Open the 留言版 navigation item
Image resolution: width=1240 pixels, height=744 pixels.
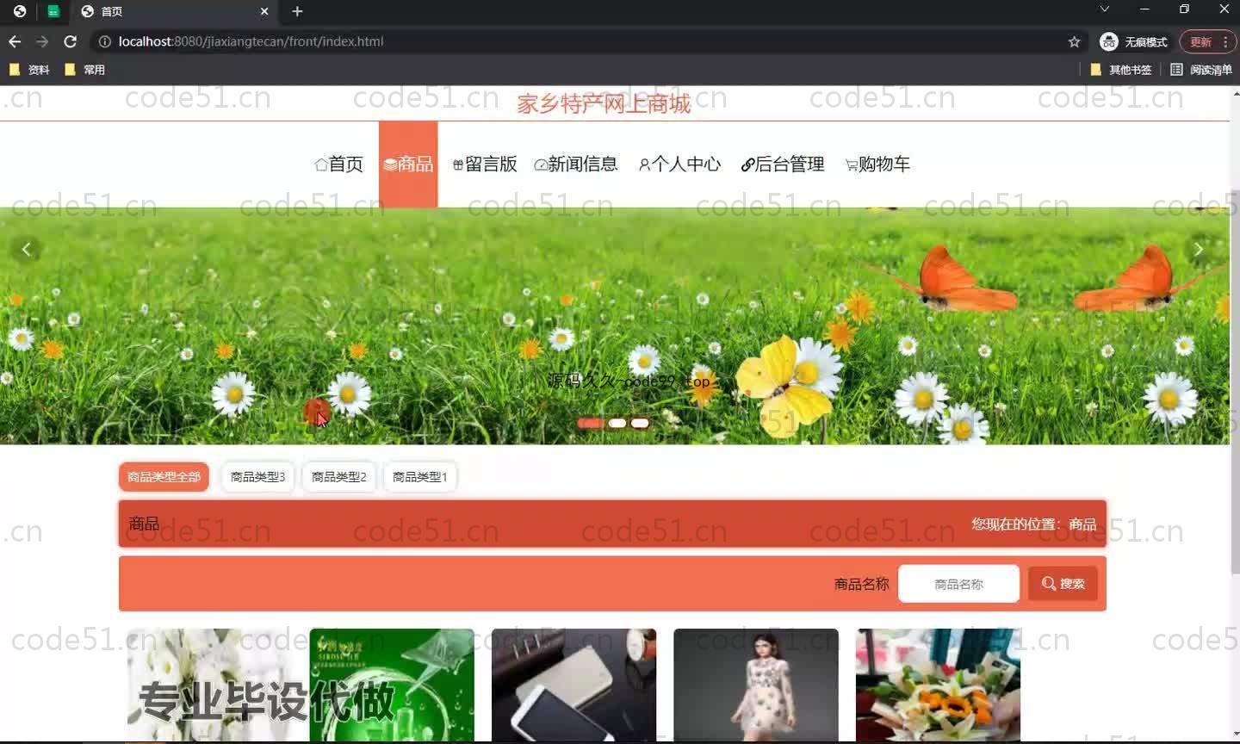tap(485, 164)
